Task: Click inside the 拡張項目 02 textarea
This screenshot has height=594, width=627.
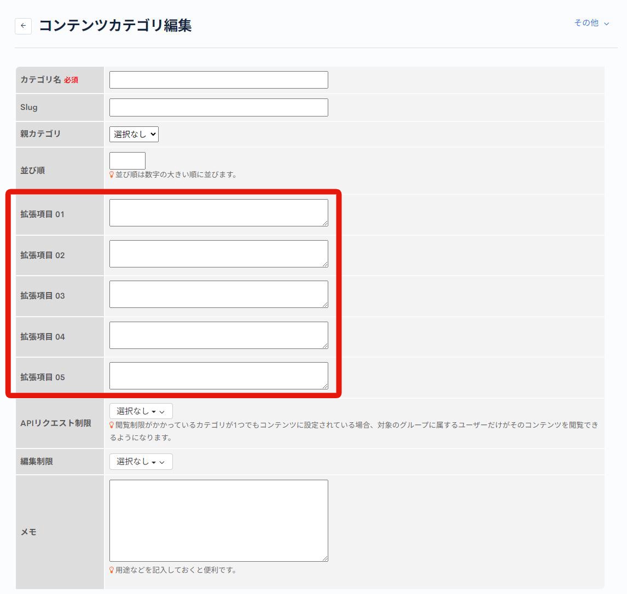Action: coord(218,253)
